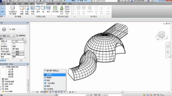Expand the Select (選取) panel dropdown
172x96 pixels.
[5, 17]
